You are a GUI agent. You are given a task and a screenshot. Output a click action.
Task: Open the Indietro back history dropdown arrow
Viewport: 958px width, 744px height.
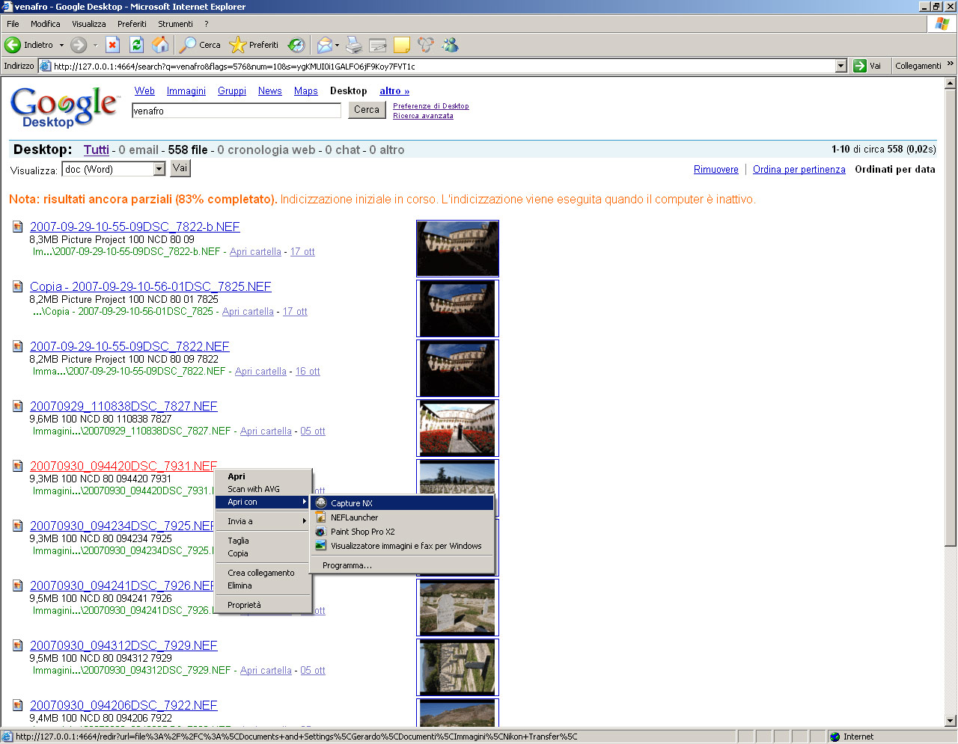point(61,45)
